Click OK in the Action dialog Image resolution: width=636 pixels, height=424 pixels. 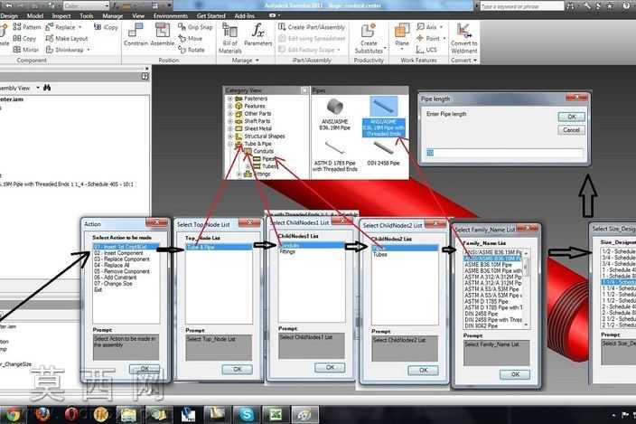pos(145,369)
